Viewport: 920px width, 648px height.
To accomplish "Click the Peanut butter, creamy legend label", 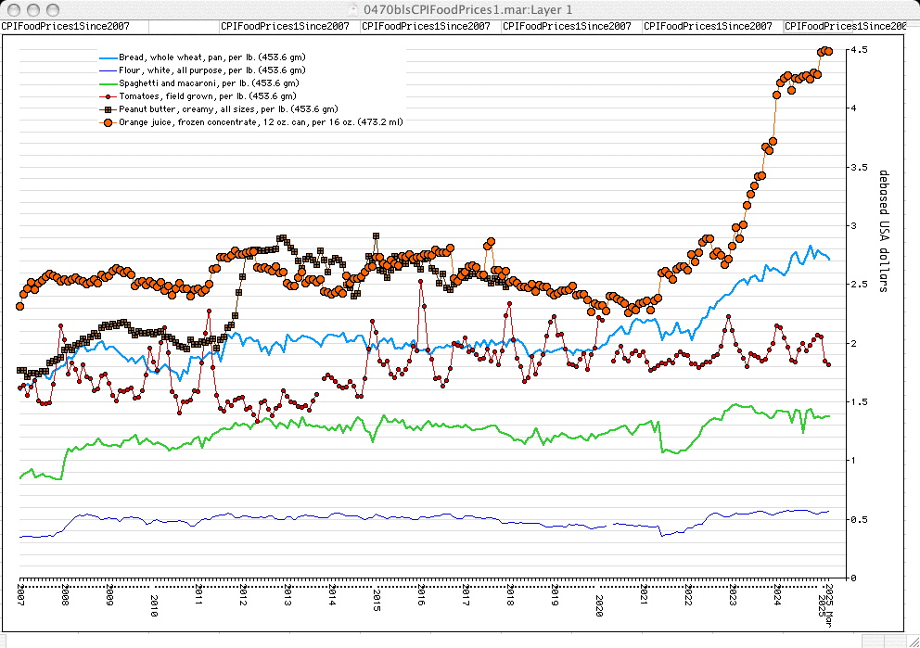I will pyautogui.click(x=228, y=109).
